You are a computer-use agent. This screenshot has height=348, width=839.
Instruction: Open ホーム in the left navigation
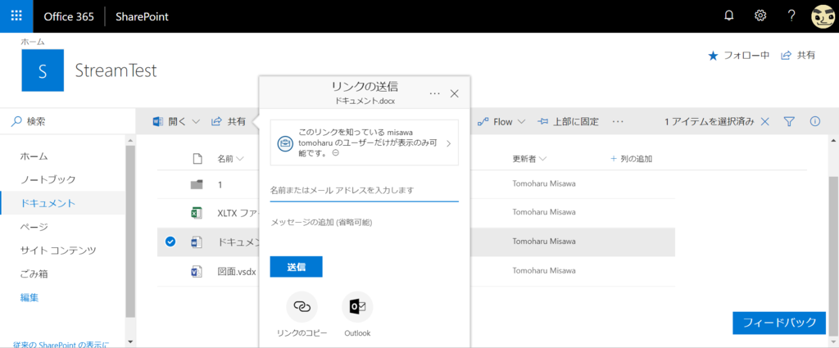pyautogui.click(x=34, y=156)
